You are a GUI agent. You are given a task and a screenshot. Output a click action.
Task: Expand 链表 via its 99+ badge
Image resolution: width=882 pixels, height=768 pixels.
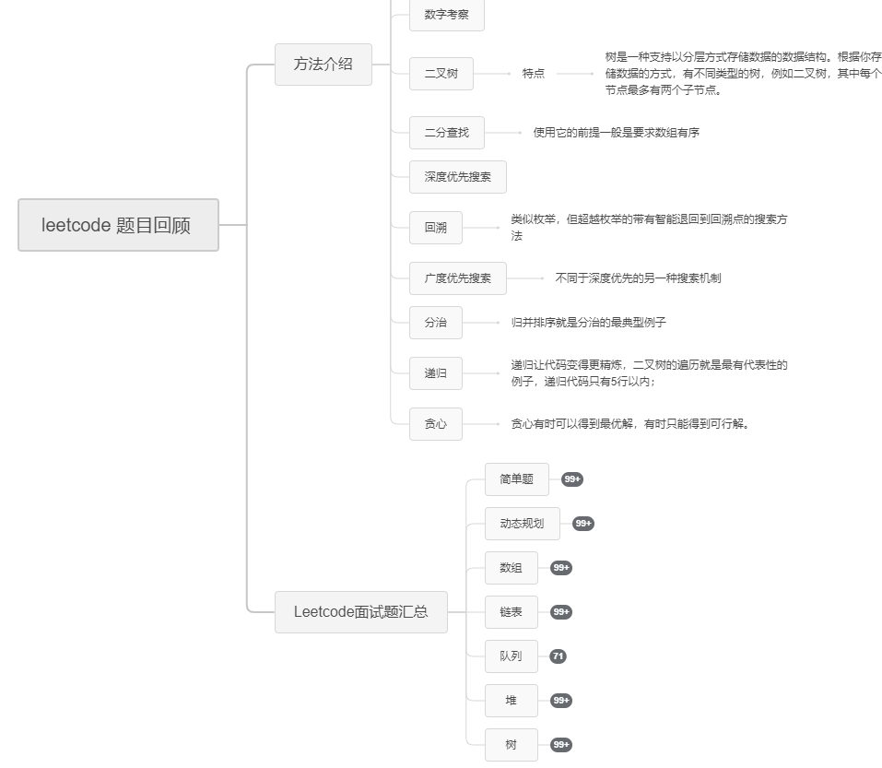pyautogui.click(x=561, y=611)
